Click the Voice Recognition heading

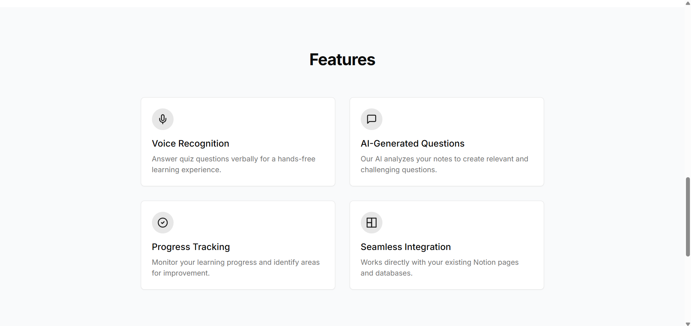(190, 143)
